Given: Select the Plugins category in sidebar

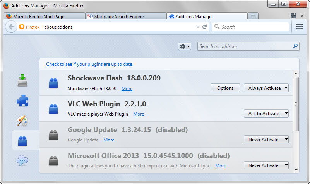Looking at the screenshot, I should pyautogui.click(x=22, y=141).
